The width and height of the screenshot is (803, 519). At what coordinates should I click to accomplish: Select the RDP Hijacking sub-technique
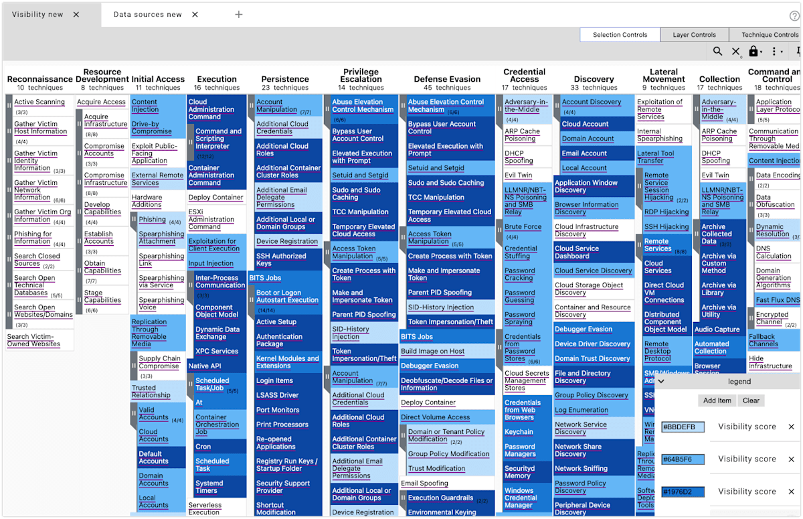point(667,212)
